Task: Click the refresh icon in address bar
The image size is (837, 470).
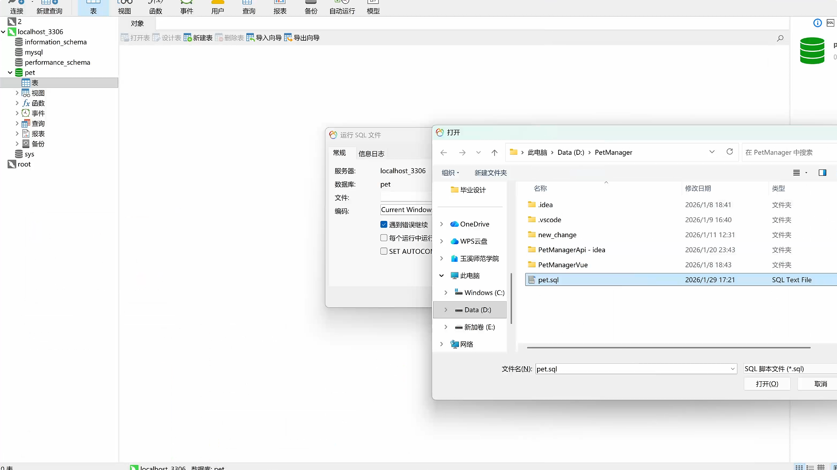Action: 729,152
